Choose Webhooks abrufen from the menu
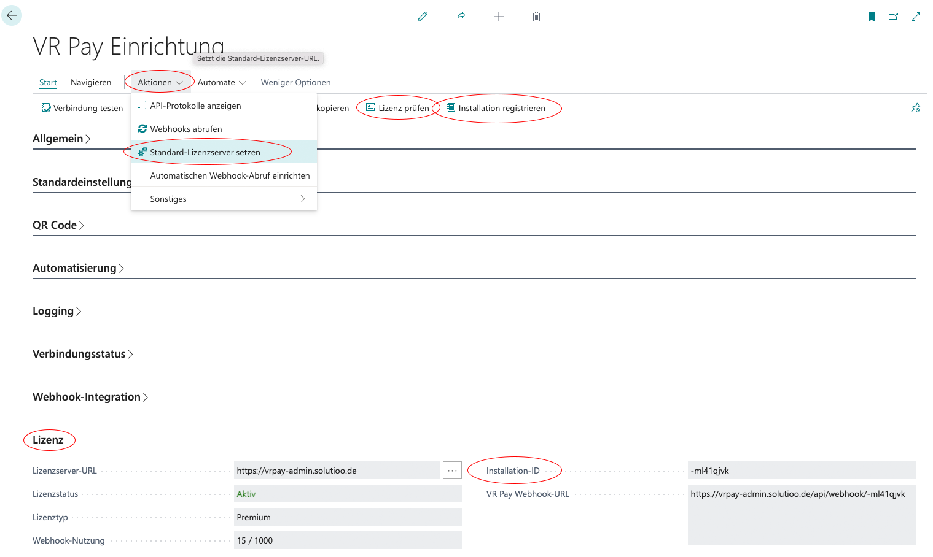The height and width of the screenshot is (557, 933). coord(186,129)
